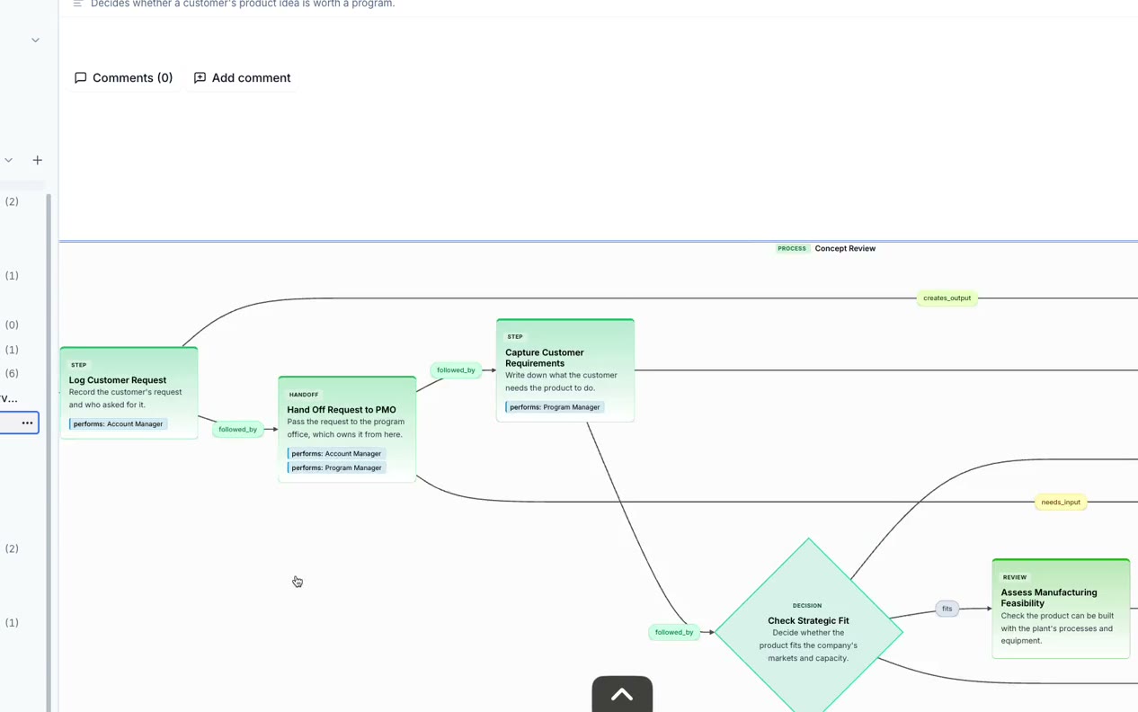Click followed_by label pointing to Capture Customer Requirements
The width and height of the screenshot is (1138, 712).
[x=456, y=370]
